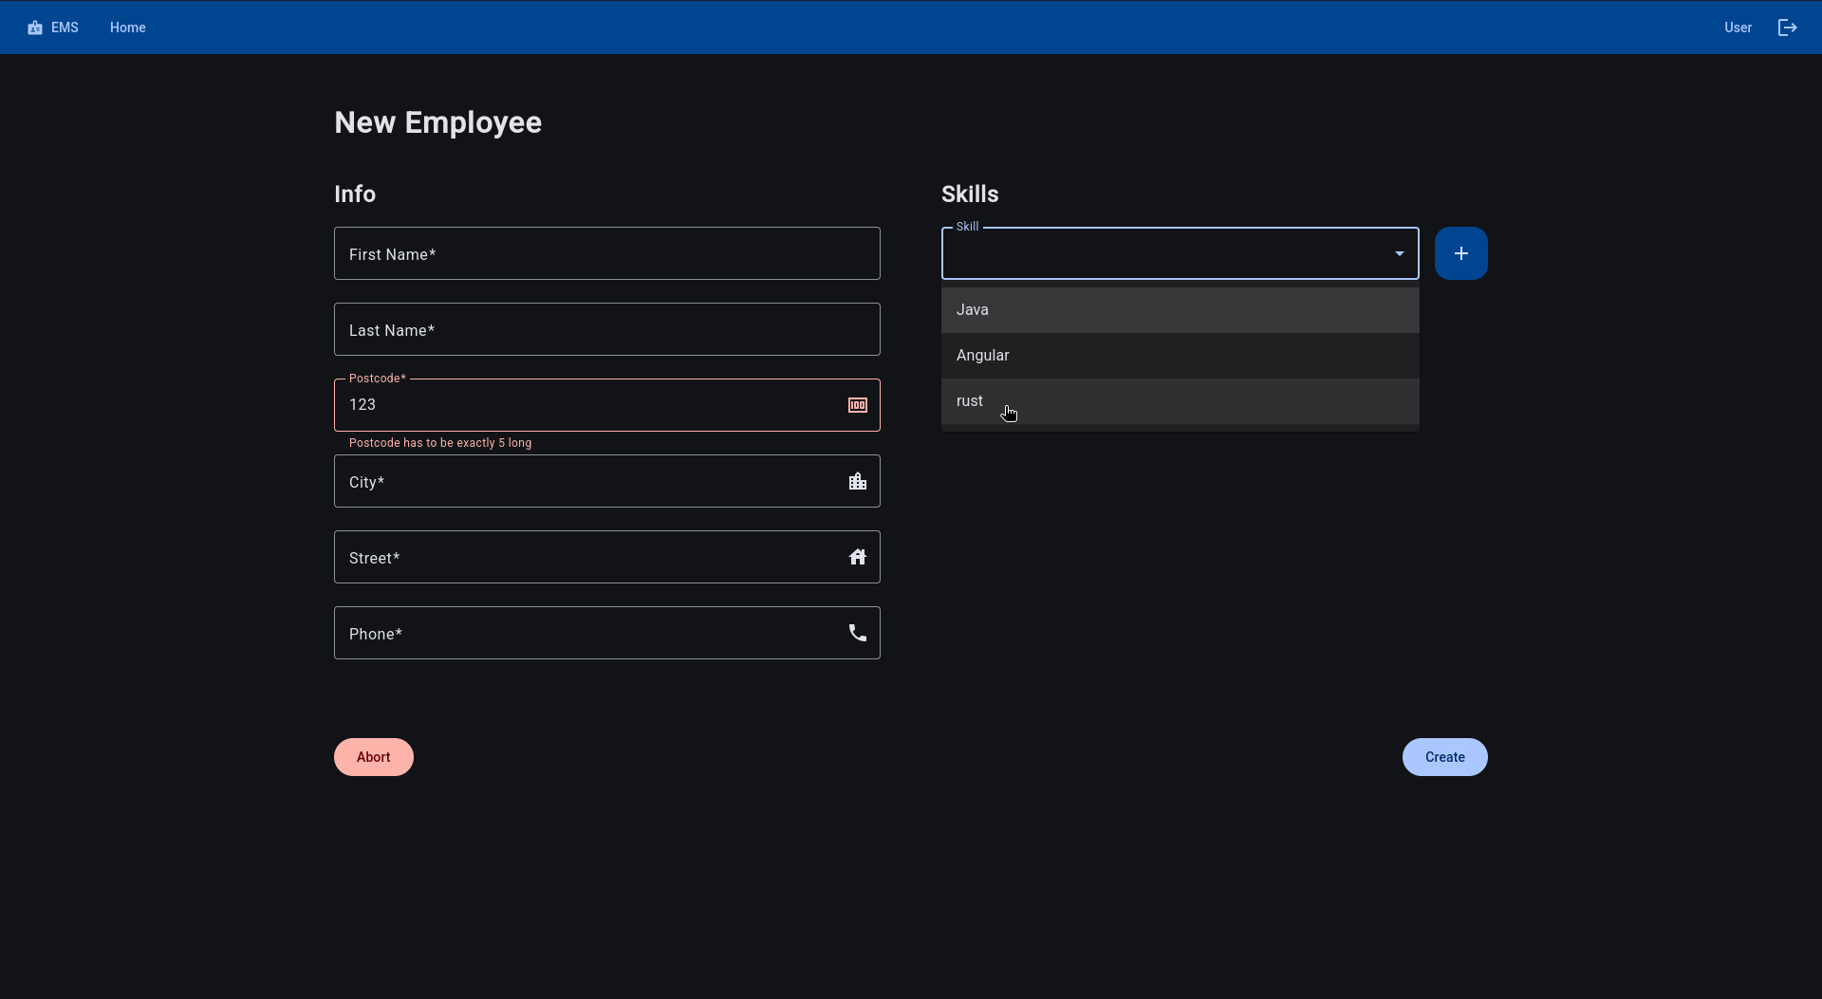Click the Create button
This screenshot has width=1822, height=999.
pyautogui.click(x=1445, y=757)
